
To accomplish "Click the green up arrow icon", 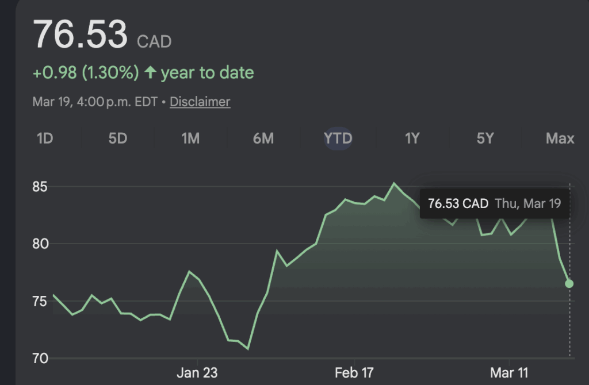I will [x=151, y=73].
